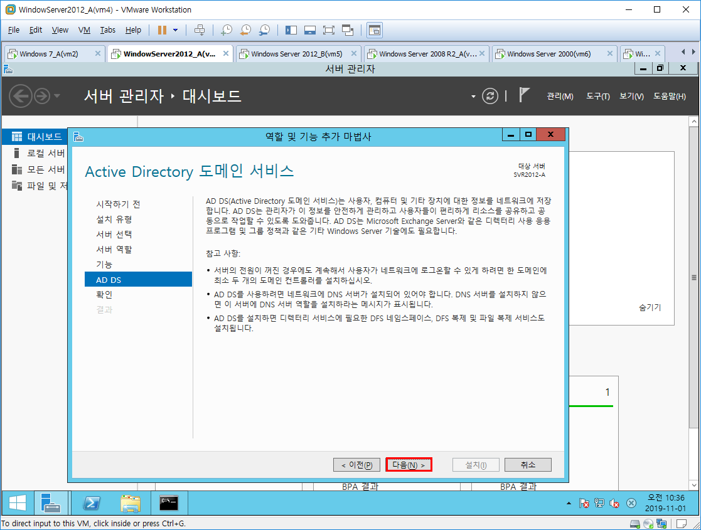Take a snapshot via the clock-plus icon

227,30
